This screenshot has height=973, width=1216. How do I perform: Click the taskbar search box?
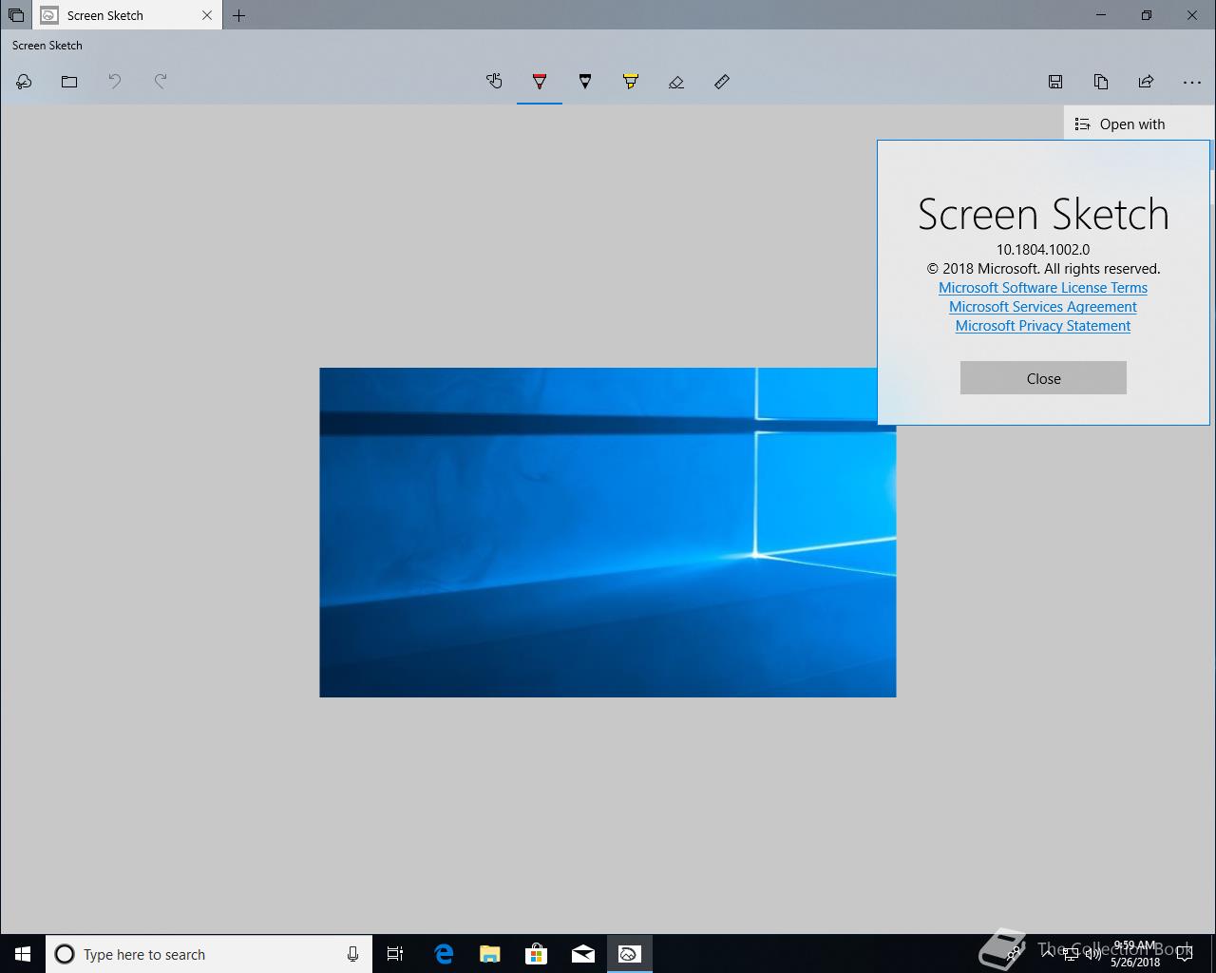coord(209,954)
